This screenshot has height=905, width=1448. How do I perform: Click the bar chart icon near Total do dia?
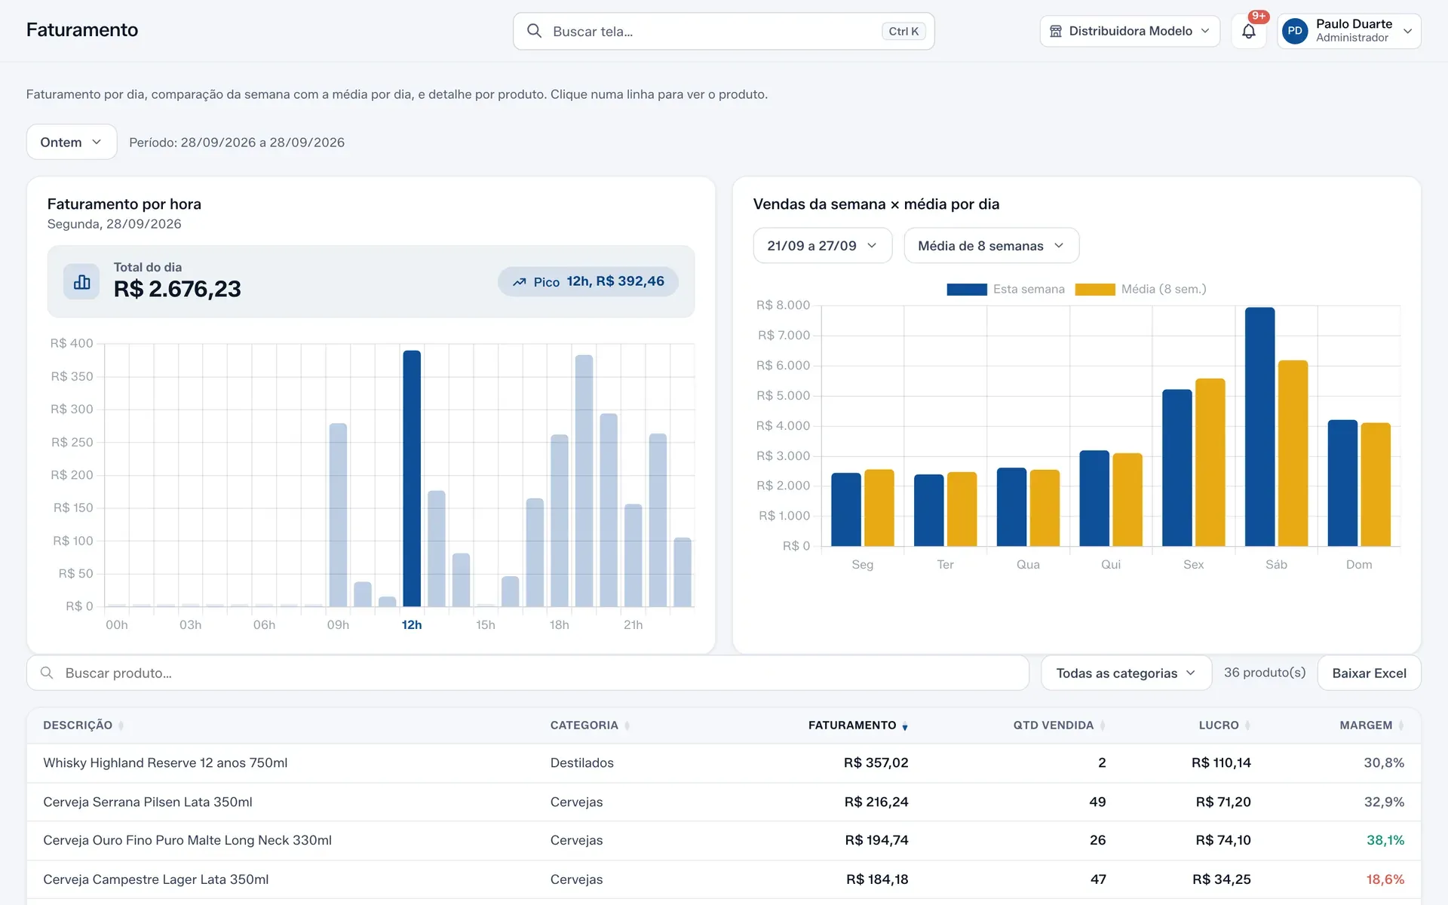coord(81,281)
